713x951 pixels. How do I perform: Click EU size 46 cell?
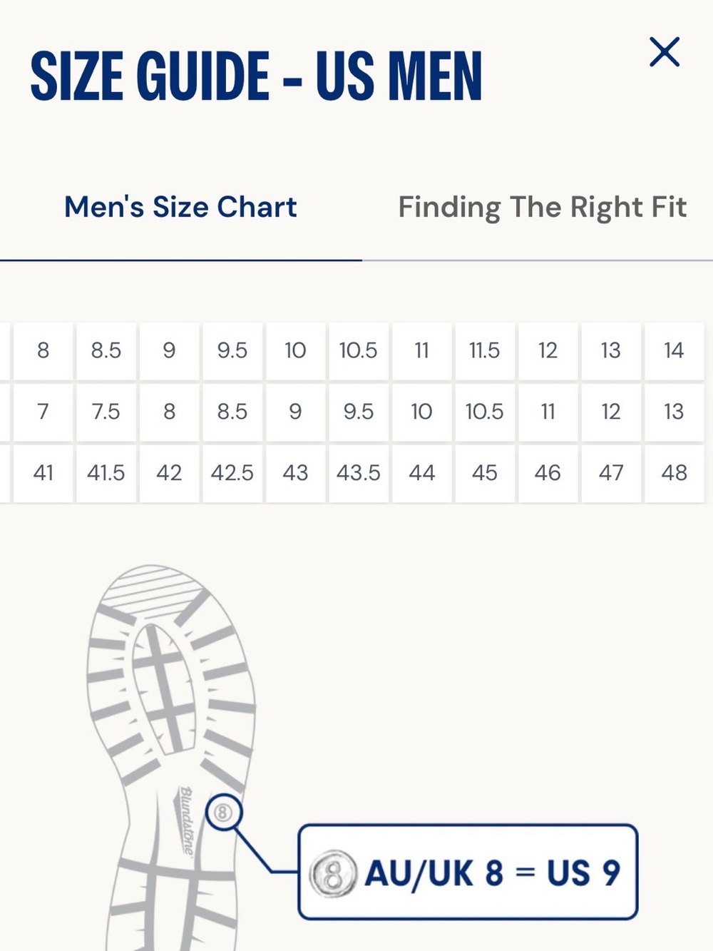(x=548, y=473)
